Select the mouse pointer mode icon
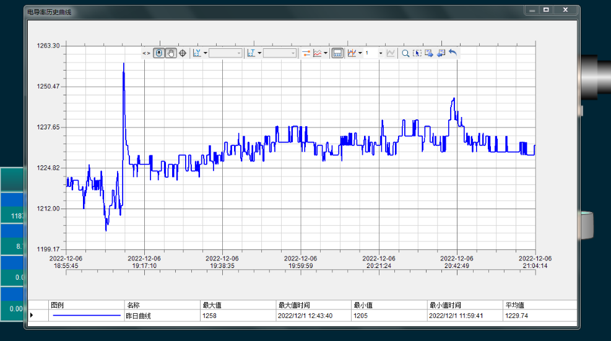This screenshot has width=611, height=341. 159,53
